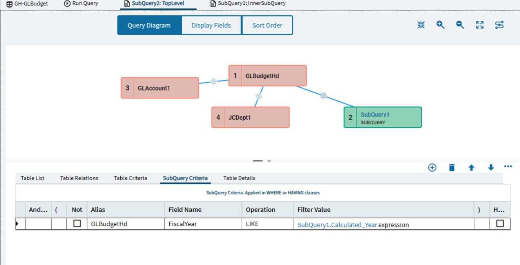Image resolution: width=520 pixels, height=265 pixels.
Task: Toggle the H... checkbox in criteria row
Action: point(500,223)
